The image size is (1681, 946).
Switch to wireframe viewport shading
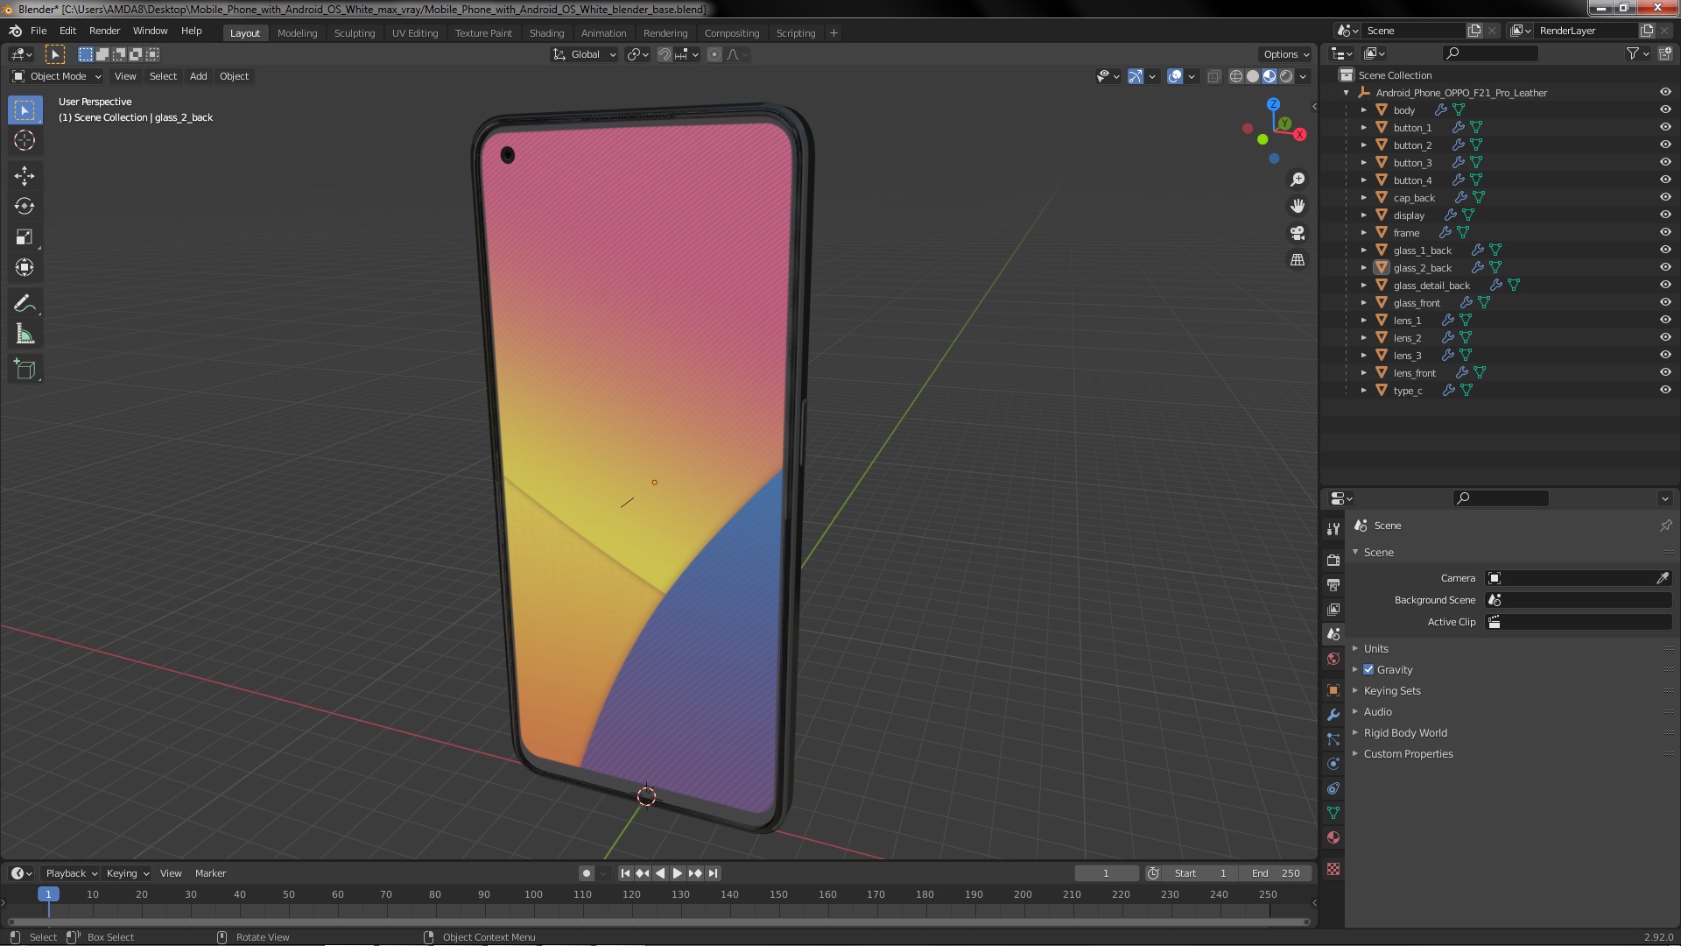pyautogui.click(x=1236, y=76)
